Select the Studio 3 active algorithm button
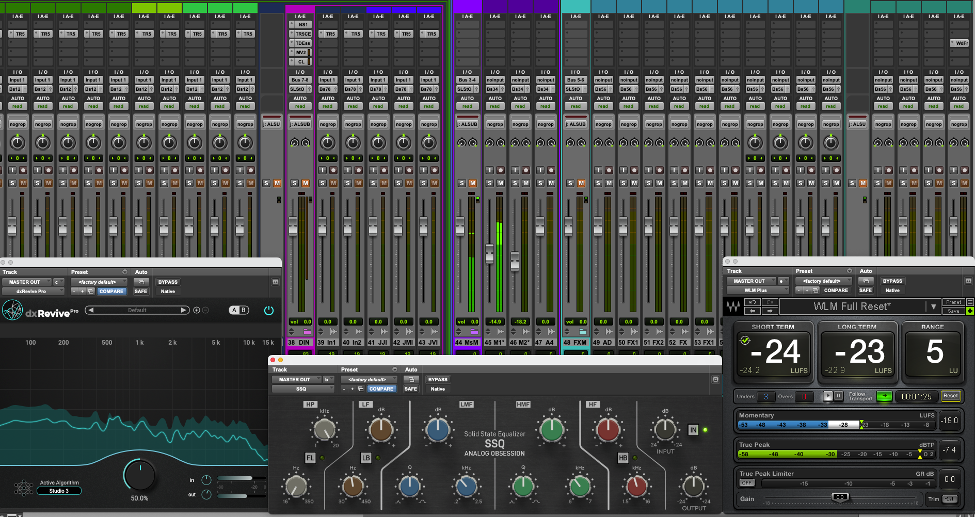 point(59,491)
